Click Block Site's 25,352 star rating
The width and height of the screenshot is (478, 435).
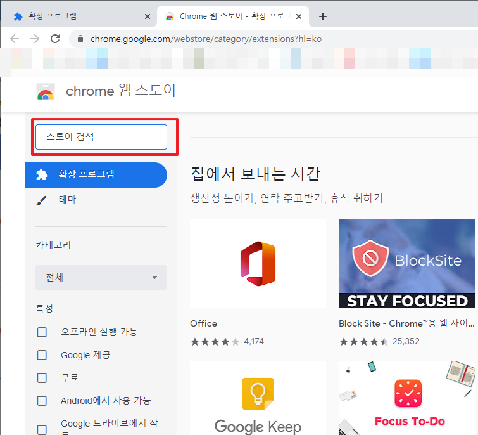379,341
